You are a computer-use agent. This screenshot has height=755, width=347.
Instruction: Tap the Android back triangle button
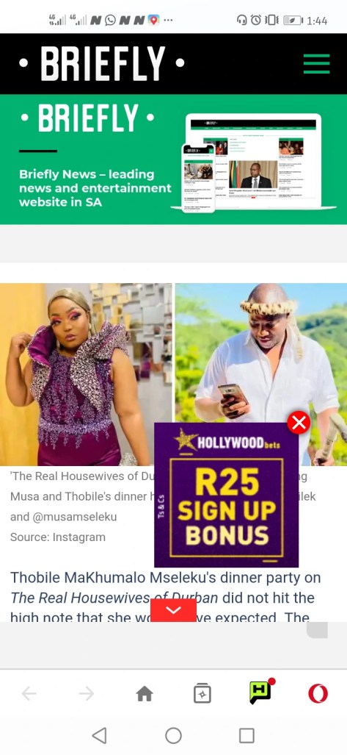[99, 735]
